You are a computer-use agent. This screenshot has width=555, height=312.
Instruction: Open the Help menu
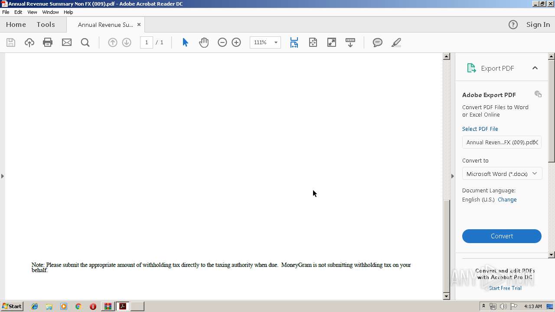(x=69, y=12)
